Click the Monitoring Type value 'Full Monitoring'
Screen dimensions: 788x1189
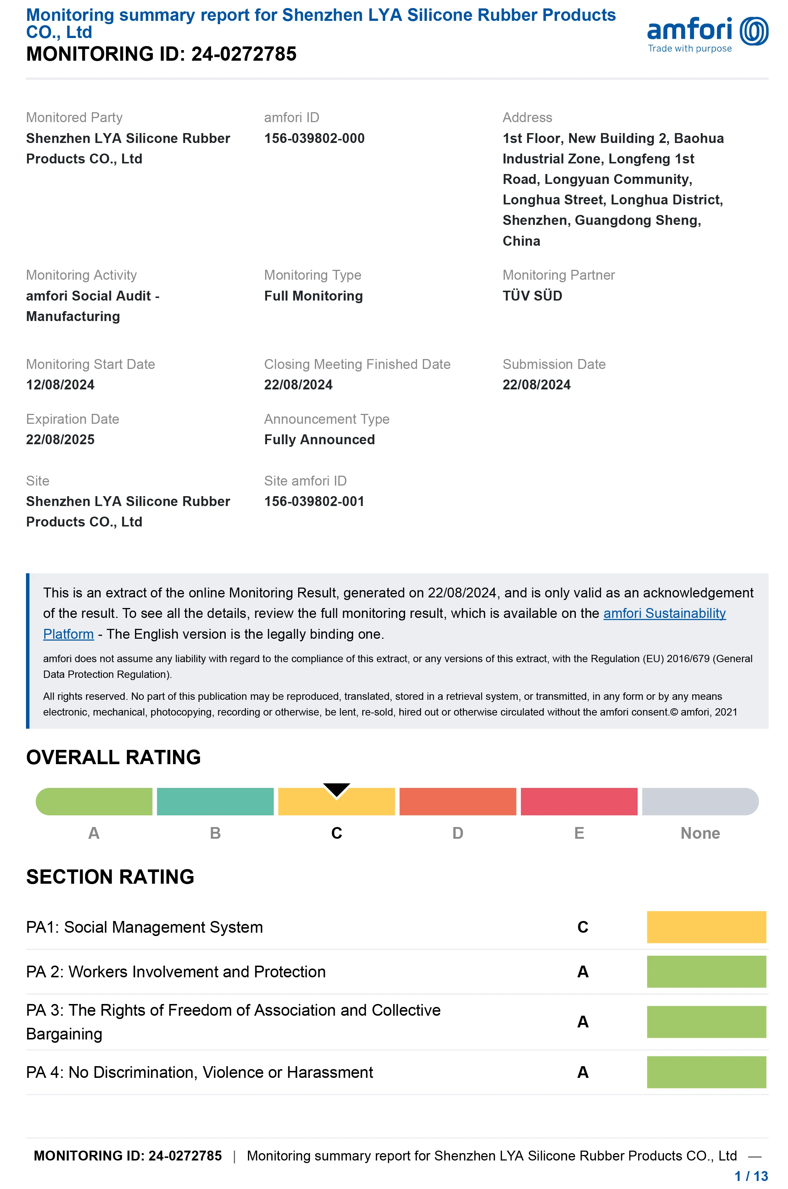tap(313, 296)
